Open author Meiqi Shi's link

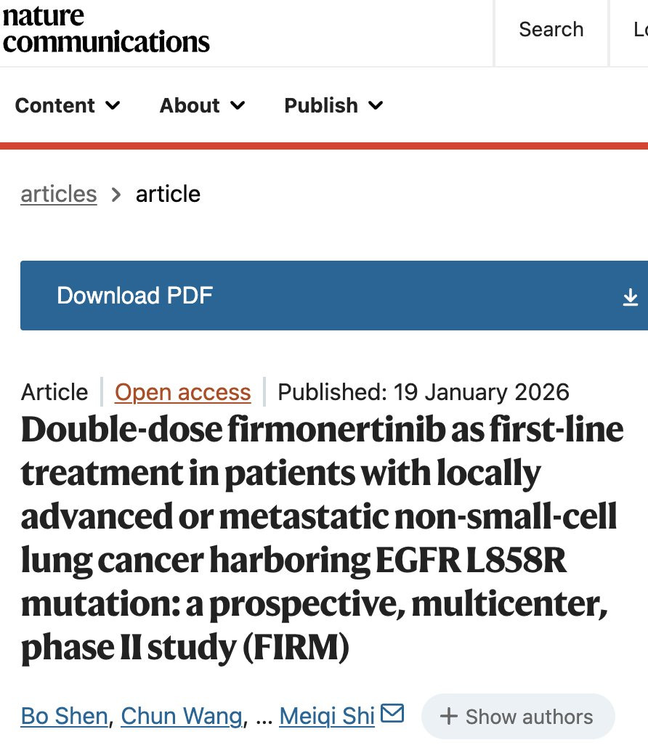coord(327,716)
